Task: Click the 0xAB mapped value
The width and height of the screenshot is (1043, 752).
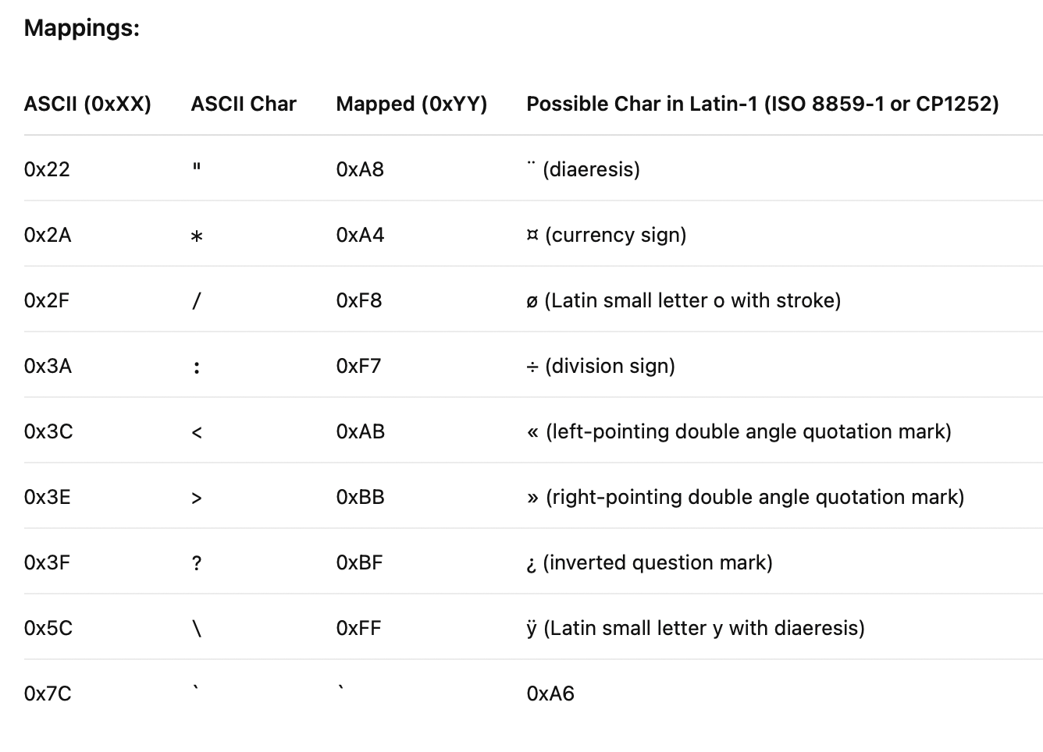Action: point(361,431)
